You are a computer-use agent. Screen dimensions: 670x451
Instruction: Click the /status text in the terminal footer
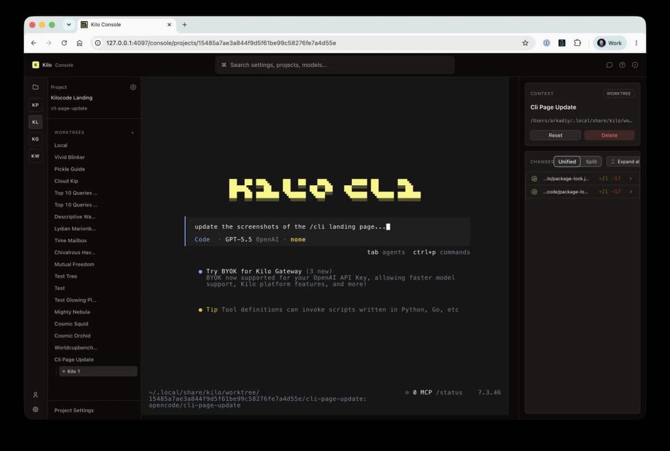click(x=449, y=392)
